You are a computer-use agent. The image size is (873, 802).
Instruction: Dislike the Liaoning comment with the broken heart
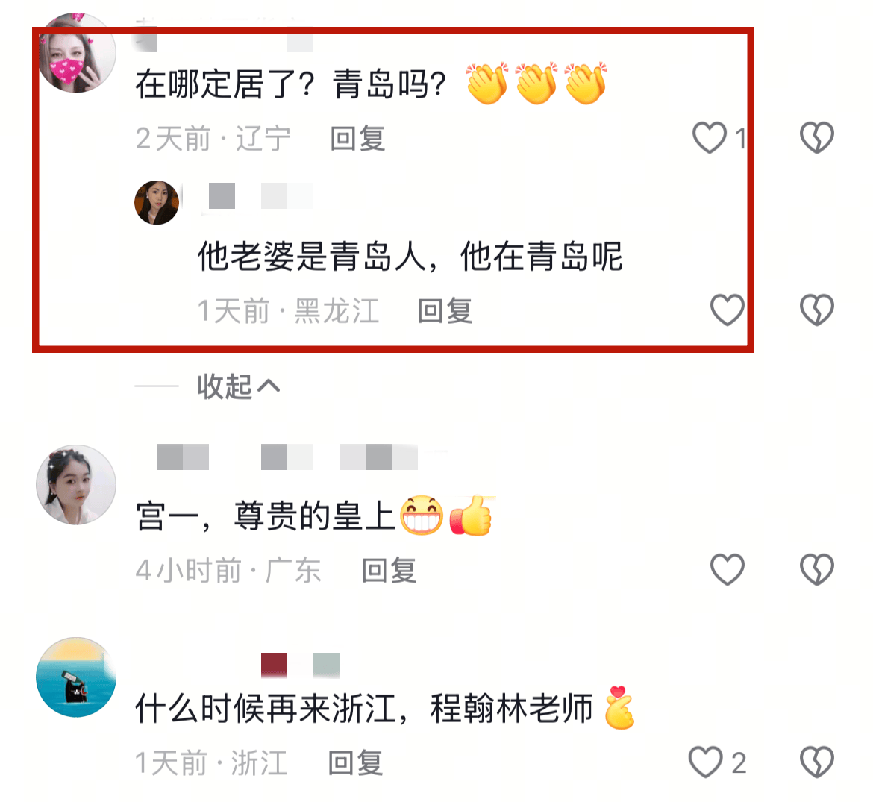pyautogui.click(x=817, y=137)
